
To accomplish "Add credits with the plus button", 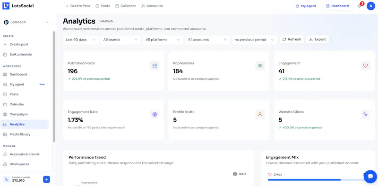I will point(46,179).
